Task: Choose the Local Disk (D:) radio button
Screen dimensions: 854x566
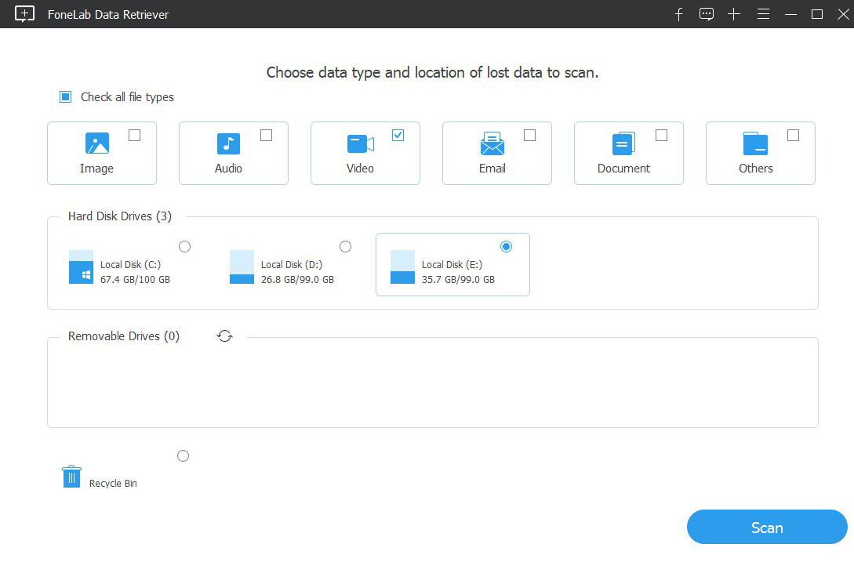Action: tap(346, 247)
